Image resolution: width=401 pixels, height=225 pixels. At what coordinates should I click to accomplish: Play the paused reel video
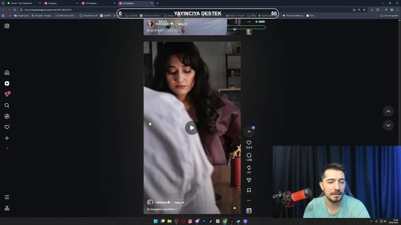[x=192, y=128]
